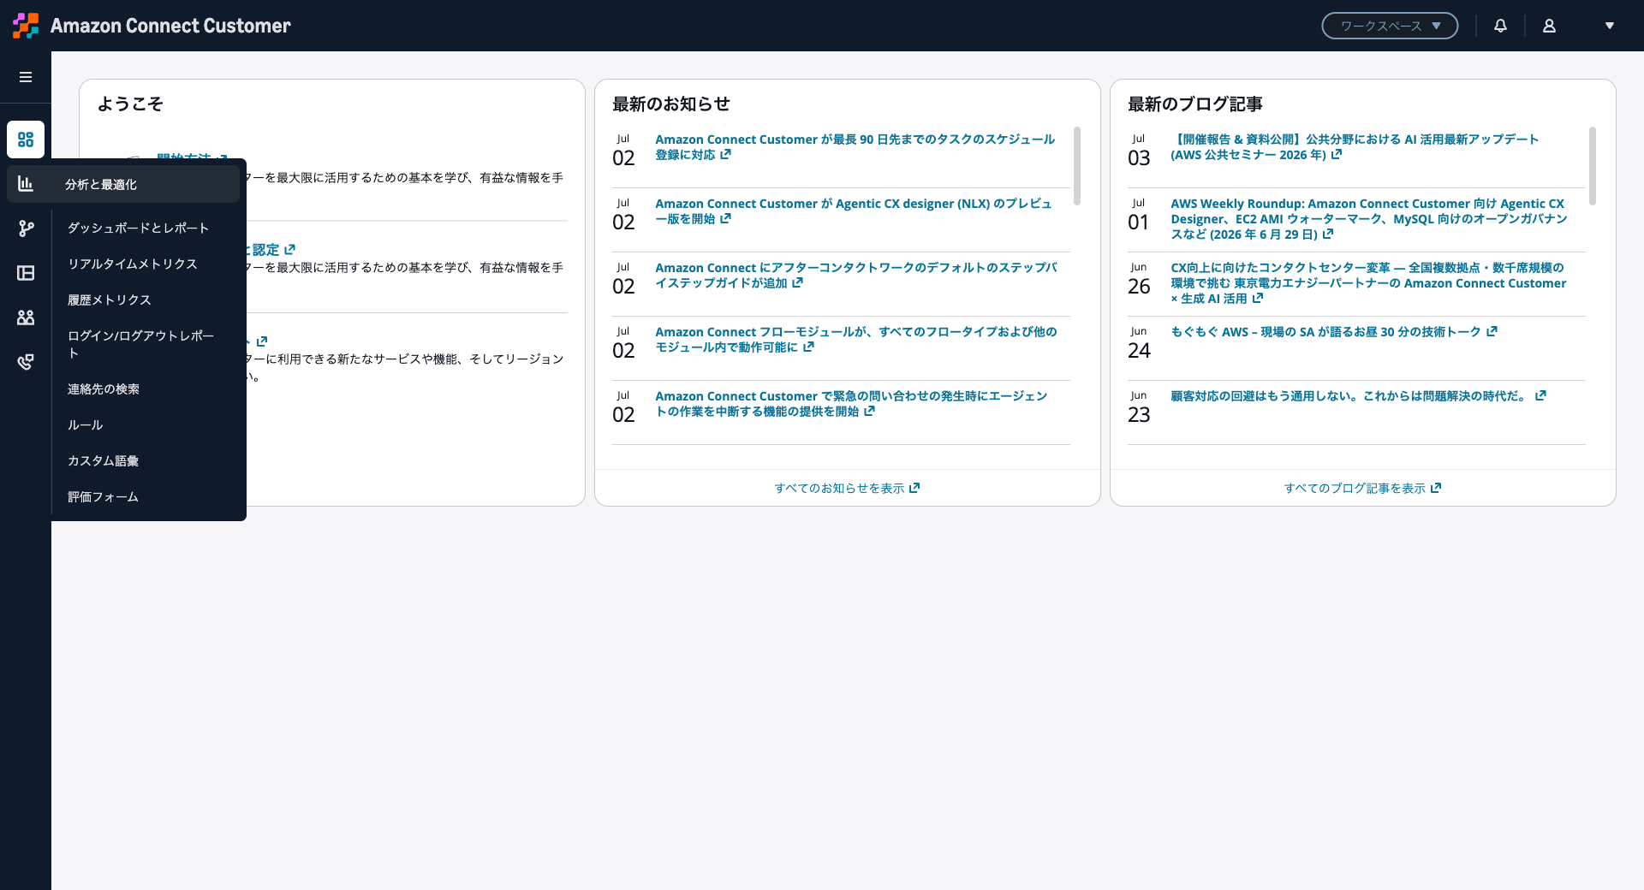Open the AWS Weekly Roundup blog post
The width and height of the screenshot is (1644, 890).
tap(1368, 219)
